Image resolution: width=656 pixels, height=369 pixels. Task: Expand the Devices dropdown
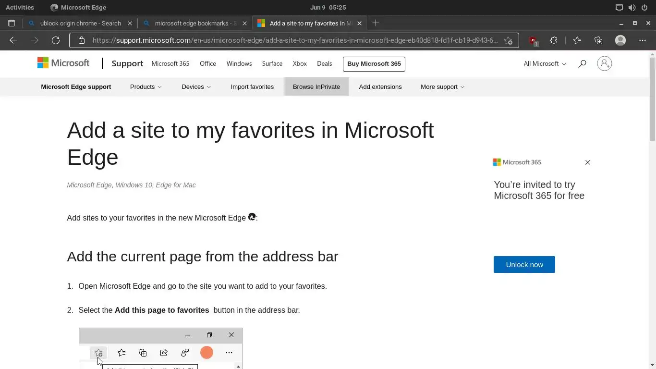pos(196,87)
